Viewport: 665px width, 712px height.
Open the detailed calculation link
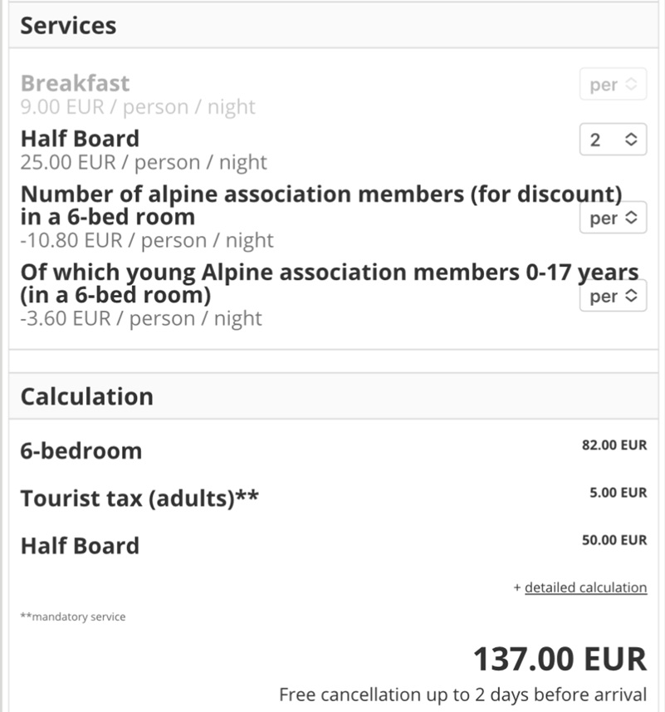585,587
